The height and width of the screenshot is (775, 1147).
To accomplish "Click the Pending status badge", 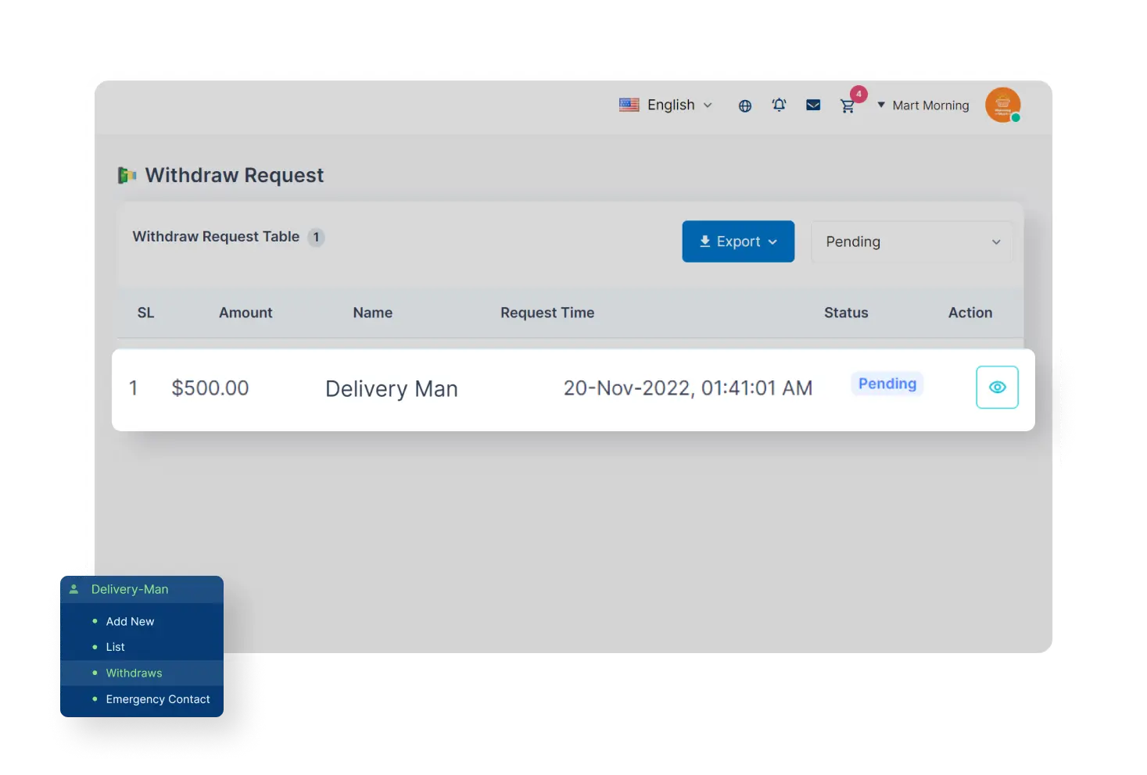I will (887, 384).
